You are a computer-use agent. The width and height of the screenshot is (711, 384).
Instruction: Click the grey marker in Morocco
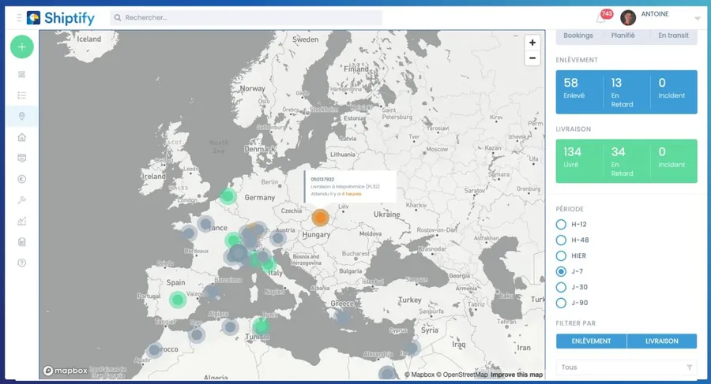tap(155, 350)
